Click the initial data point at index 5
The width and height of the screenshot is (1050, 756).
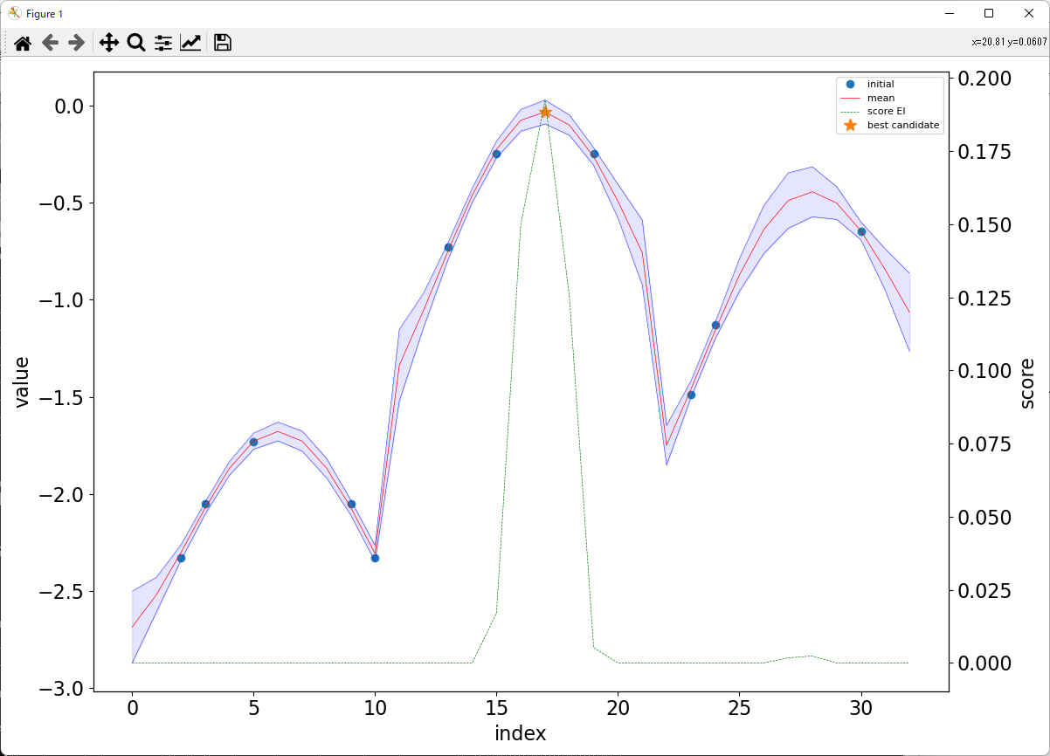(253, 442)
